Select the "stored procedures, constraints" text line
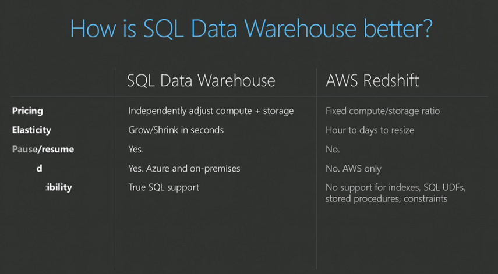Screen dimensions: 498x274 (386, 199)
